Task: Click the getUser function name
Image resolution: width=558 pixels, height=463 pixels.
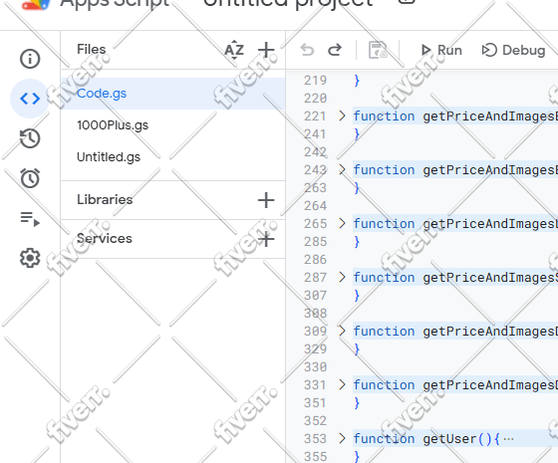Action: (449, 439)
